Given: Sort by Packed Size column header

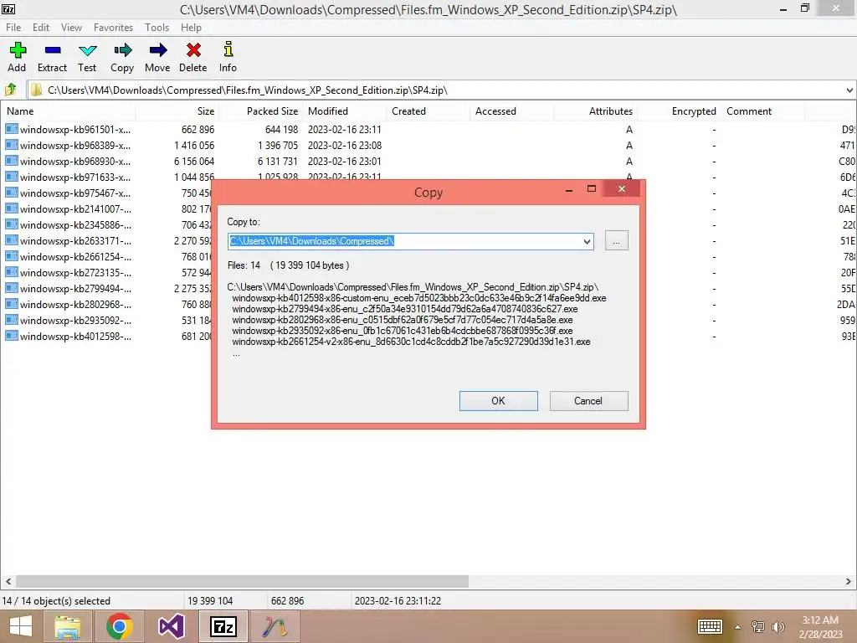Looking at the screenshot, I should tap(259, 111).
